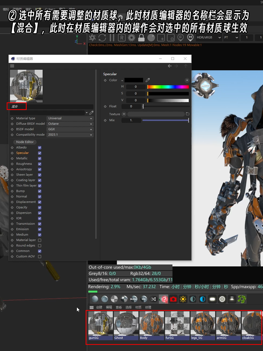The height and width of the screenshot is (351, 263).
Task: Open the Material type dropdown set to Universal
Action: click(x=70, y=118)
